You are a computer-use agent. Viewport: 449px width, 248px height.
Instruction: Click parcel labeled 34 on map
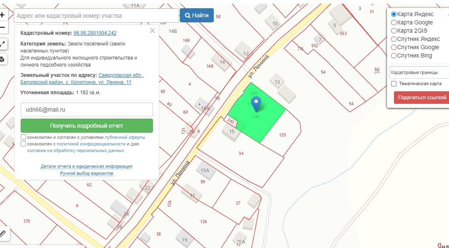241,153
